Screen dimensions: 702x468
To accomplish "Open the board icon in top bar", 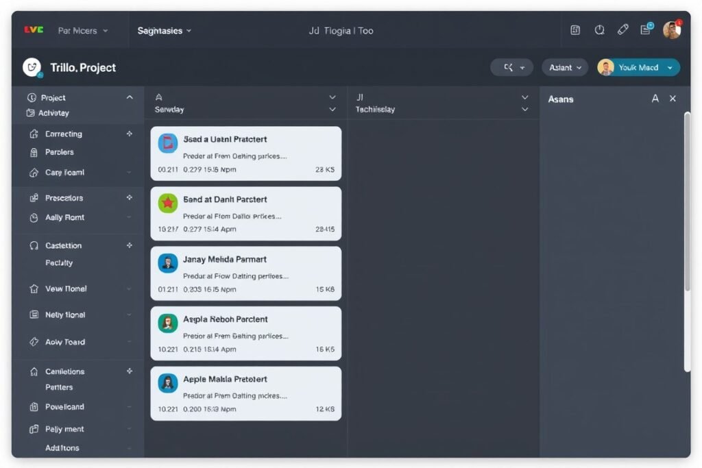I will 575,30.
